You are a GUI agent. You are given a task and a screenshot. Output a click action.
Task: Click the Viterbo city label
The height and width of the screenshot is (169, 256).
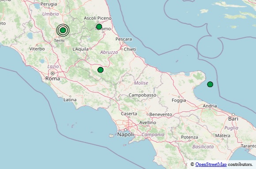(37, 49)
